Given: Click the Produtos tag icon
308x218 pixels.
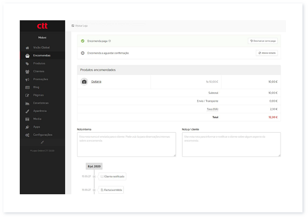Looking at the screenshot, I should tap(27, 63).
